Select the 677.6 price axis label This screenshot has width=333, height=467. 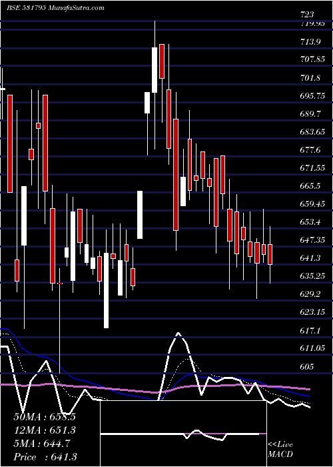coord(309,150)
